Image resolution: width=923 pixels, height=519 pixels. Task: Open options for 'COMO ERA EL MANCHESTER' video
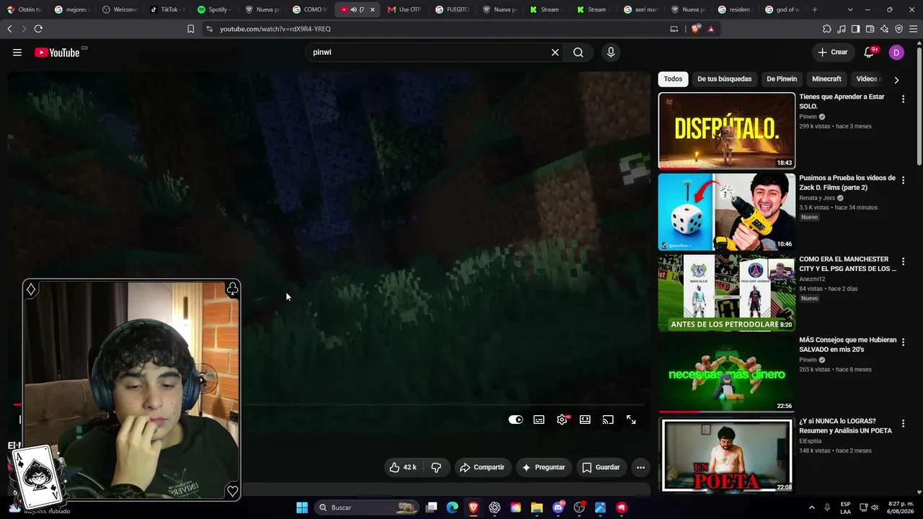tap(903, 262)
